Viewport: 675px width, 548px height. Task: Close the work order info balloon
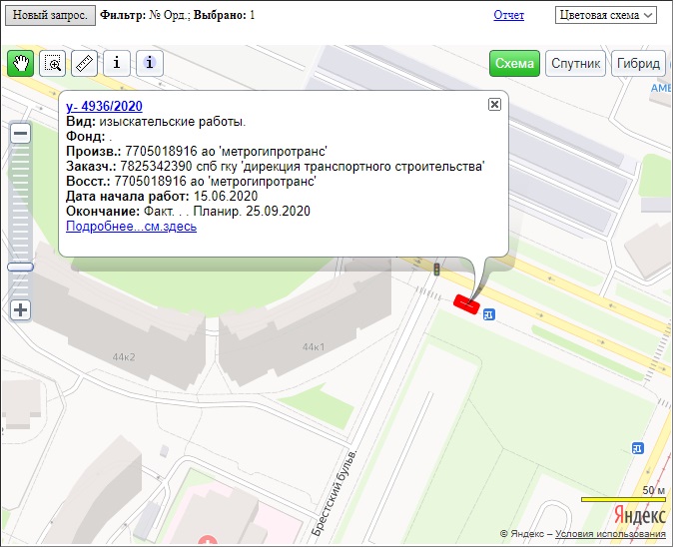pyautogui.click(x=494, y=104)
